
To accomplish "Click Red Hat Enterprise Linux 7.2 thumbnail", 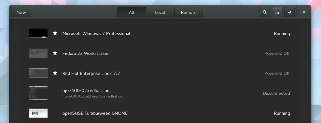I will [x=38, y=73].
